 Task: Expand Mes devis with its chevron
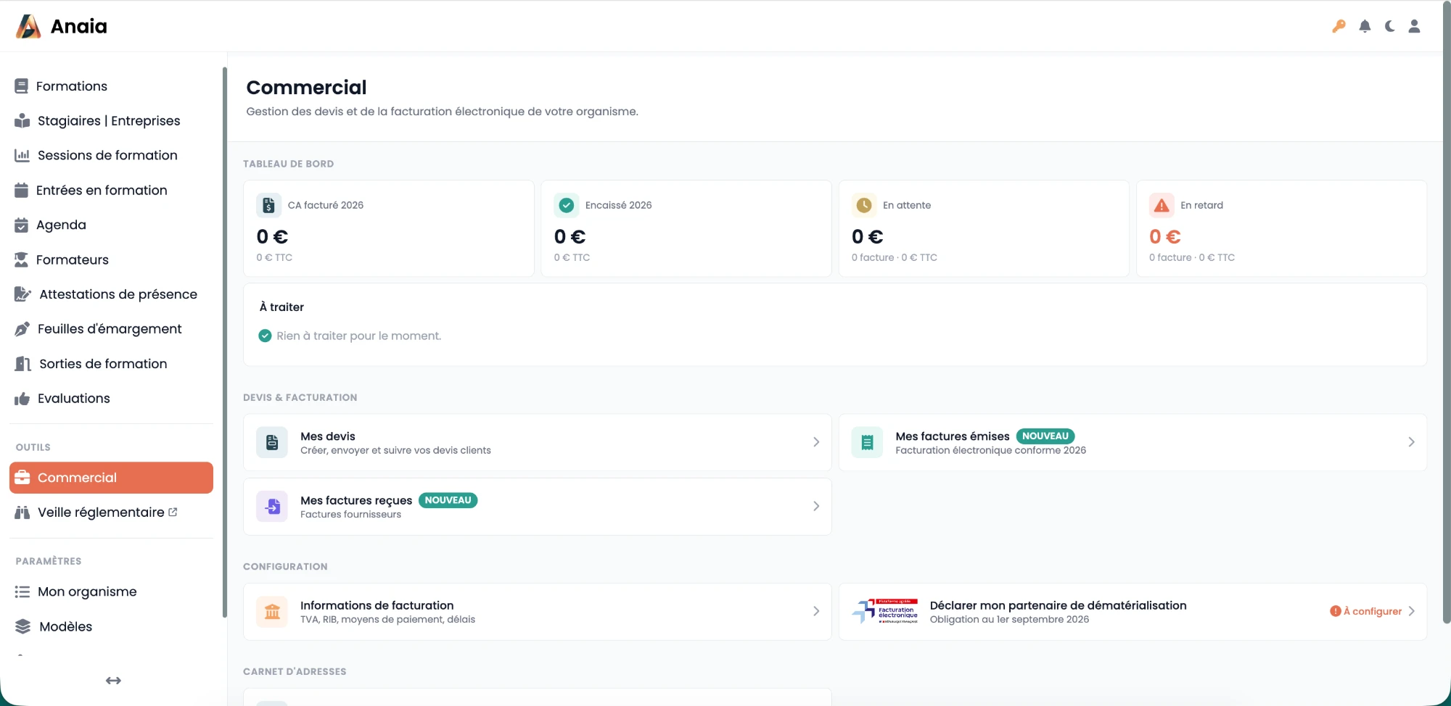tap(816, 442)
